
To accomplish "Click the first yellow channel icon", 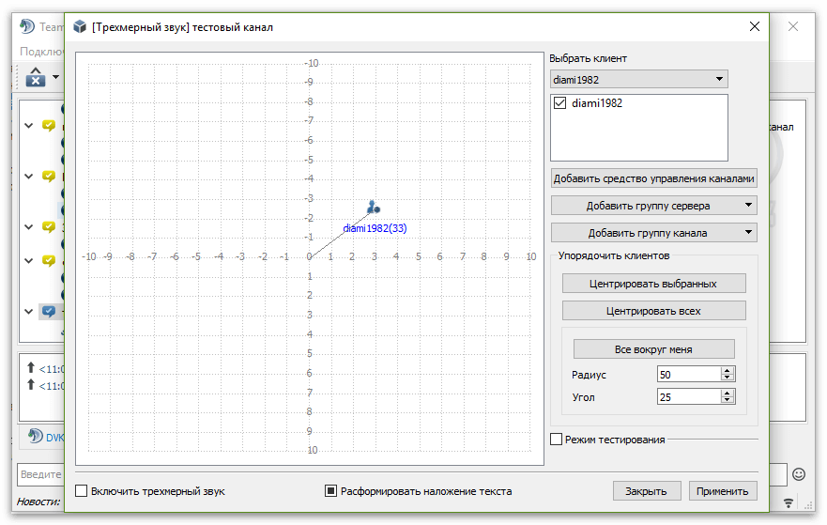I will pos(49,126).
